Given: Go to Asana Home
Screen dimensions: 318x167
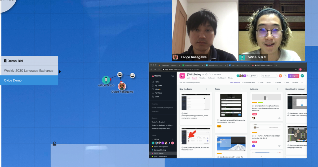Looking at the screenshot, I should pyautogui.click(x=155, y=82).
